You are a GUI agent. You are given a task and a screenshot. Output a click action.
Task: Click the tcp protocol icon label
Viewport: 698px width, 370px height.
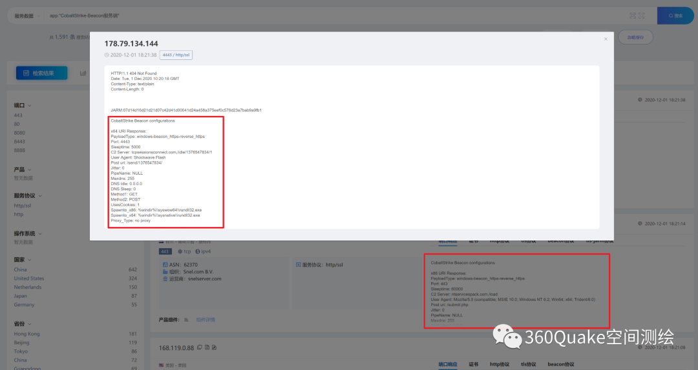click(x=184, y=251)
